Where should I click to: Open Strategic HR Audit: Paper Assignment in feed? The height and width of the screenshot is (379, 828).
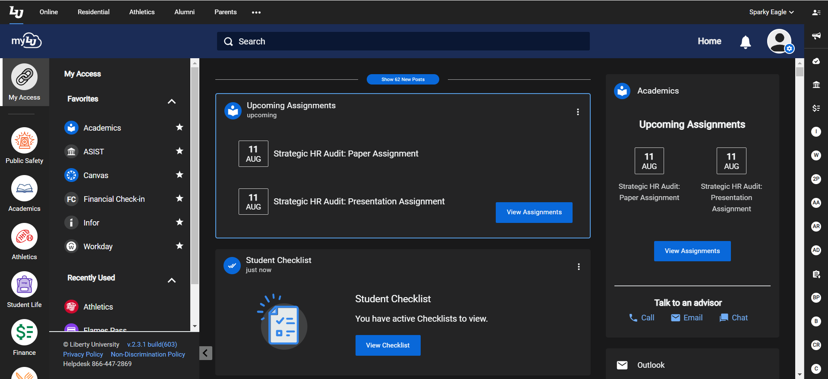click(346, 153)
